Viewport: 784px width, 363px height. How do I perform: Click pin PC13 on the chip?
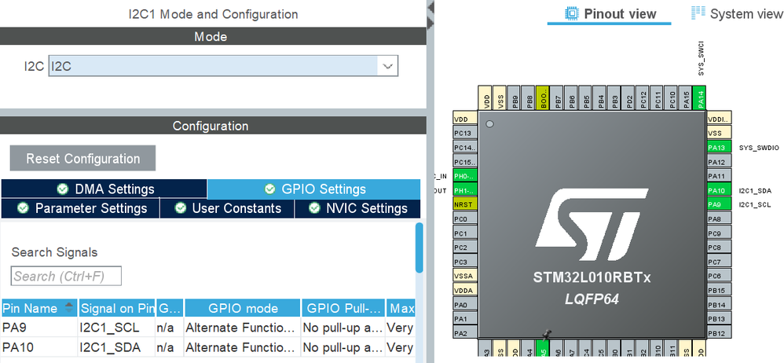click(x=465, y=134)
